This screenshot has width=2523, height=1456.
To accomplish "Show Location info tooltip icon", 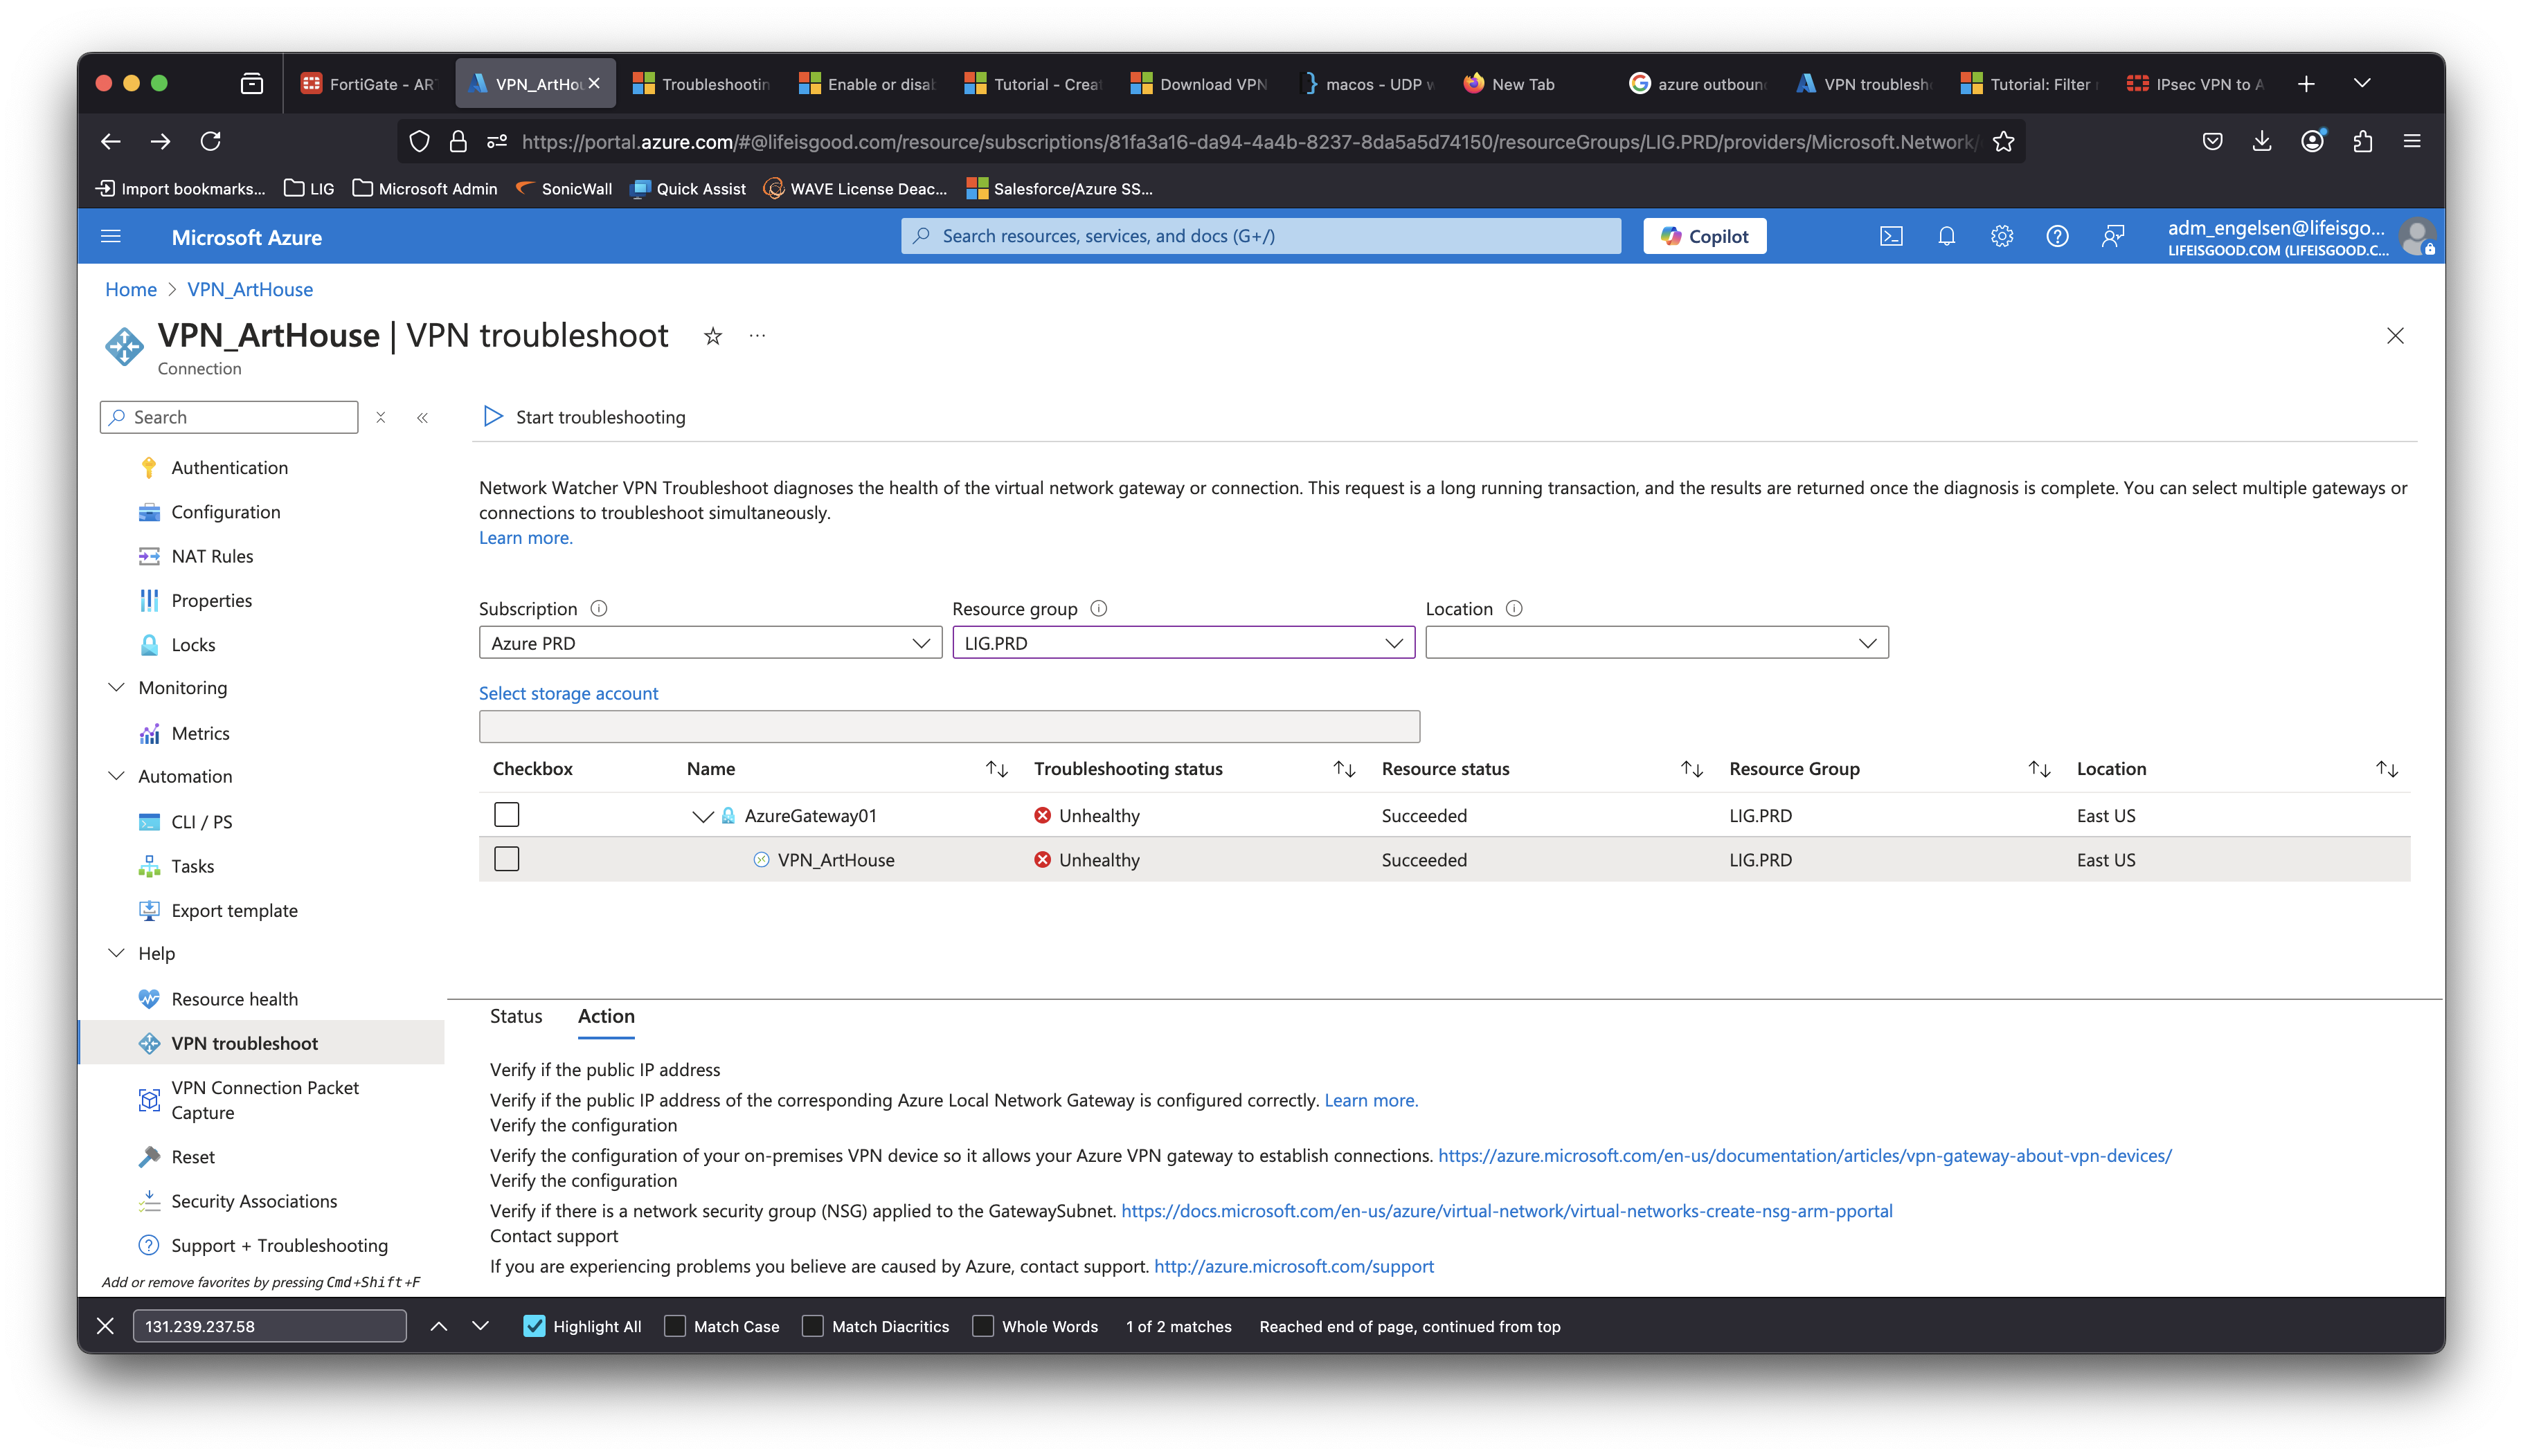I will (x=1514, y=608).
